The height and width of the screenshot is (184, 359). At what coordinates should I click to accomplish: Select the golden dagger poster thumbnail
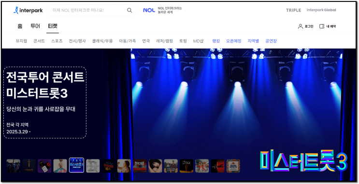(29, 166)
